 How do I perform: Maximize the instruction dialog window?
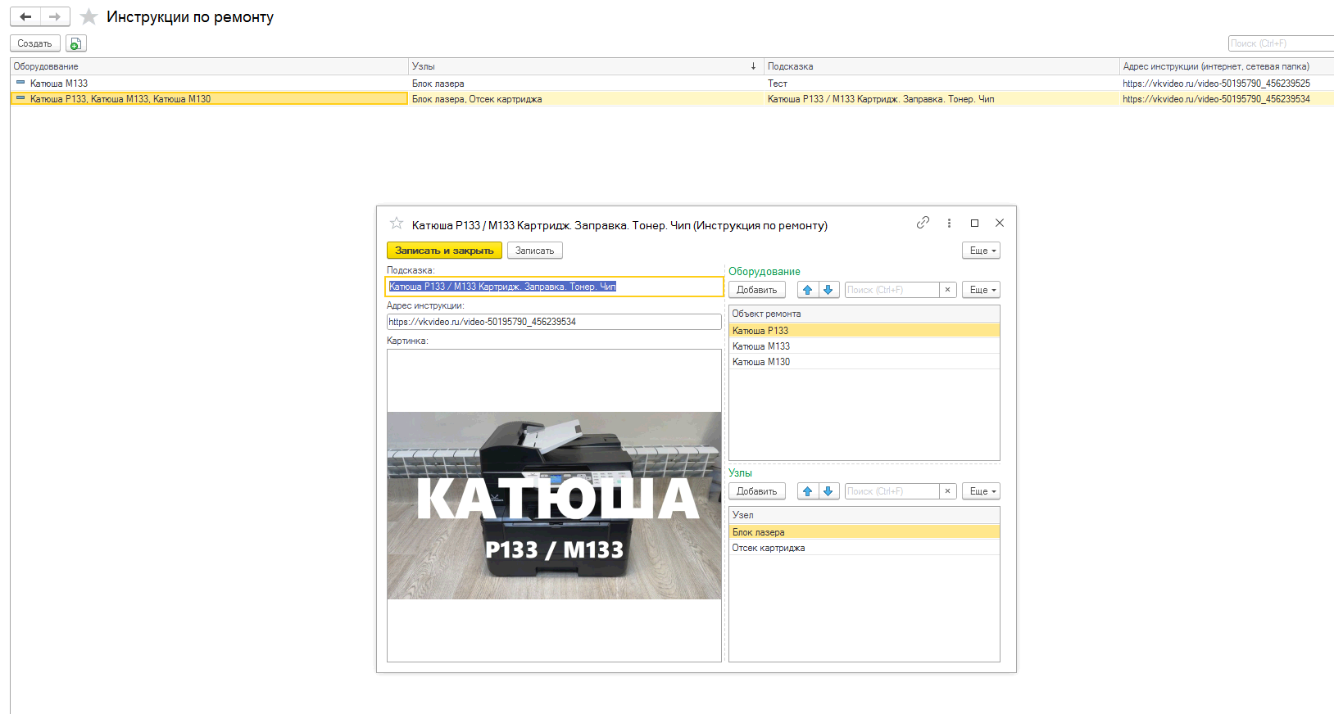point(974,223)
